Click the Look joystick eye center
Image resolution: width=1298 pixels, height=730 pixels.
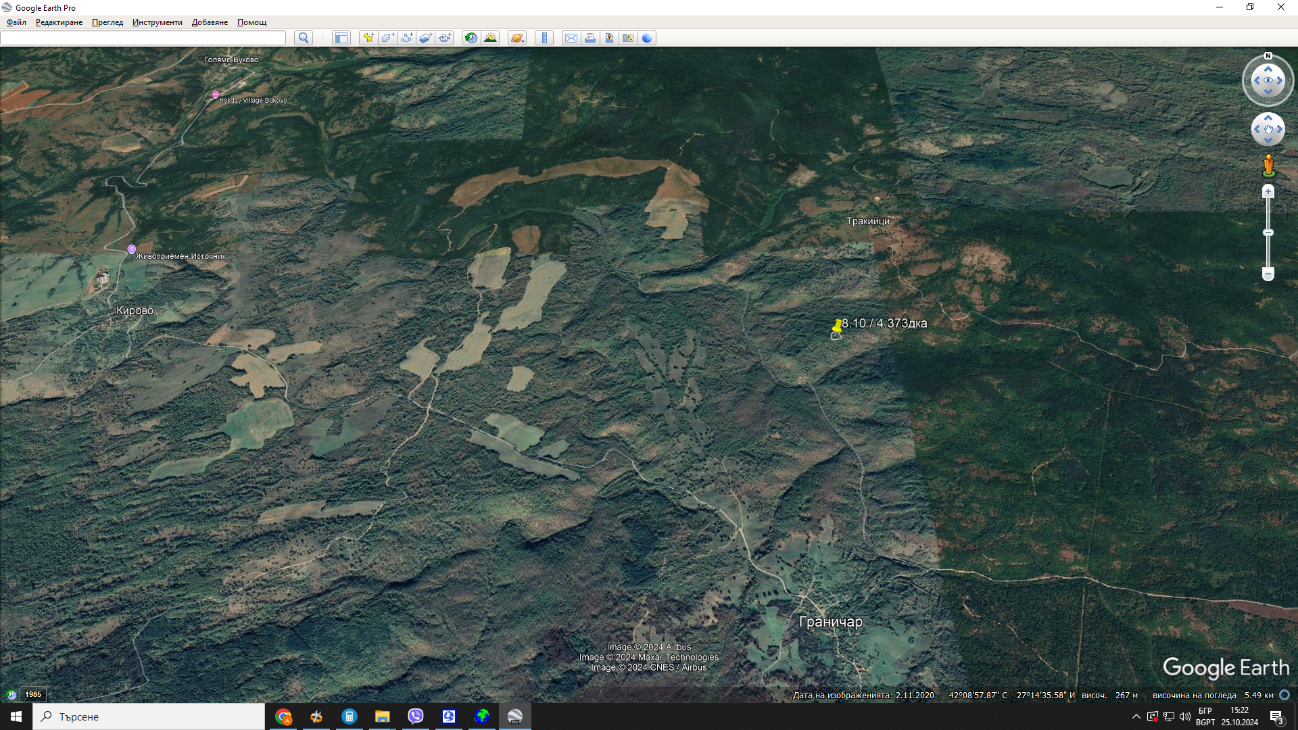tap(1268, 80)
